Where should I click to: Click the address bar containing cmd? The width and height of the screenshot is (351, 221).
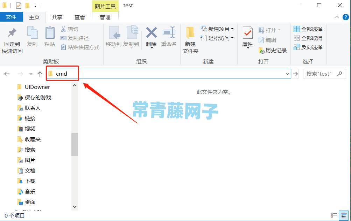(x=168, y=74)
